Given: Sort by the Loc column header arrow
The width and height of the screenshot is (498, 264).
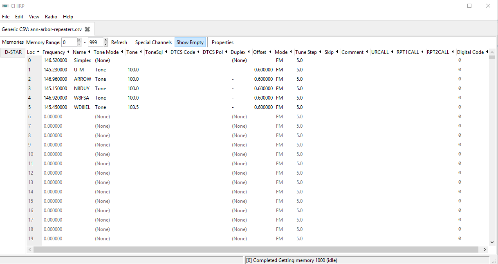Looking at the screenshot, I should (x=38, y=52).
